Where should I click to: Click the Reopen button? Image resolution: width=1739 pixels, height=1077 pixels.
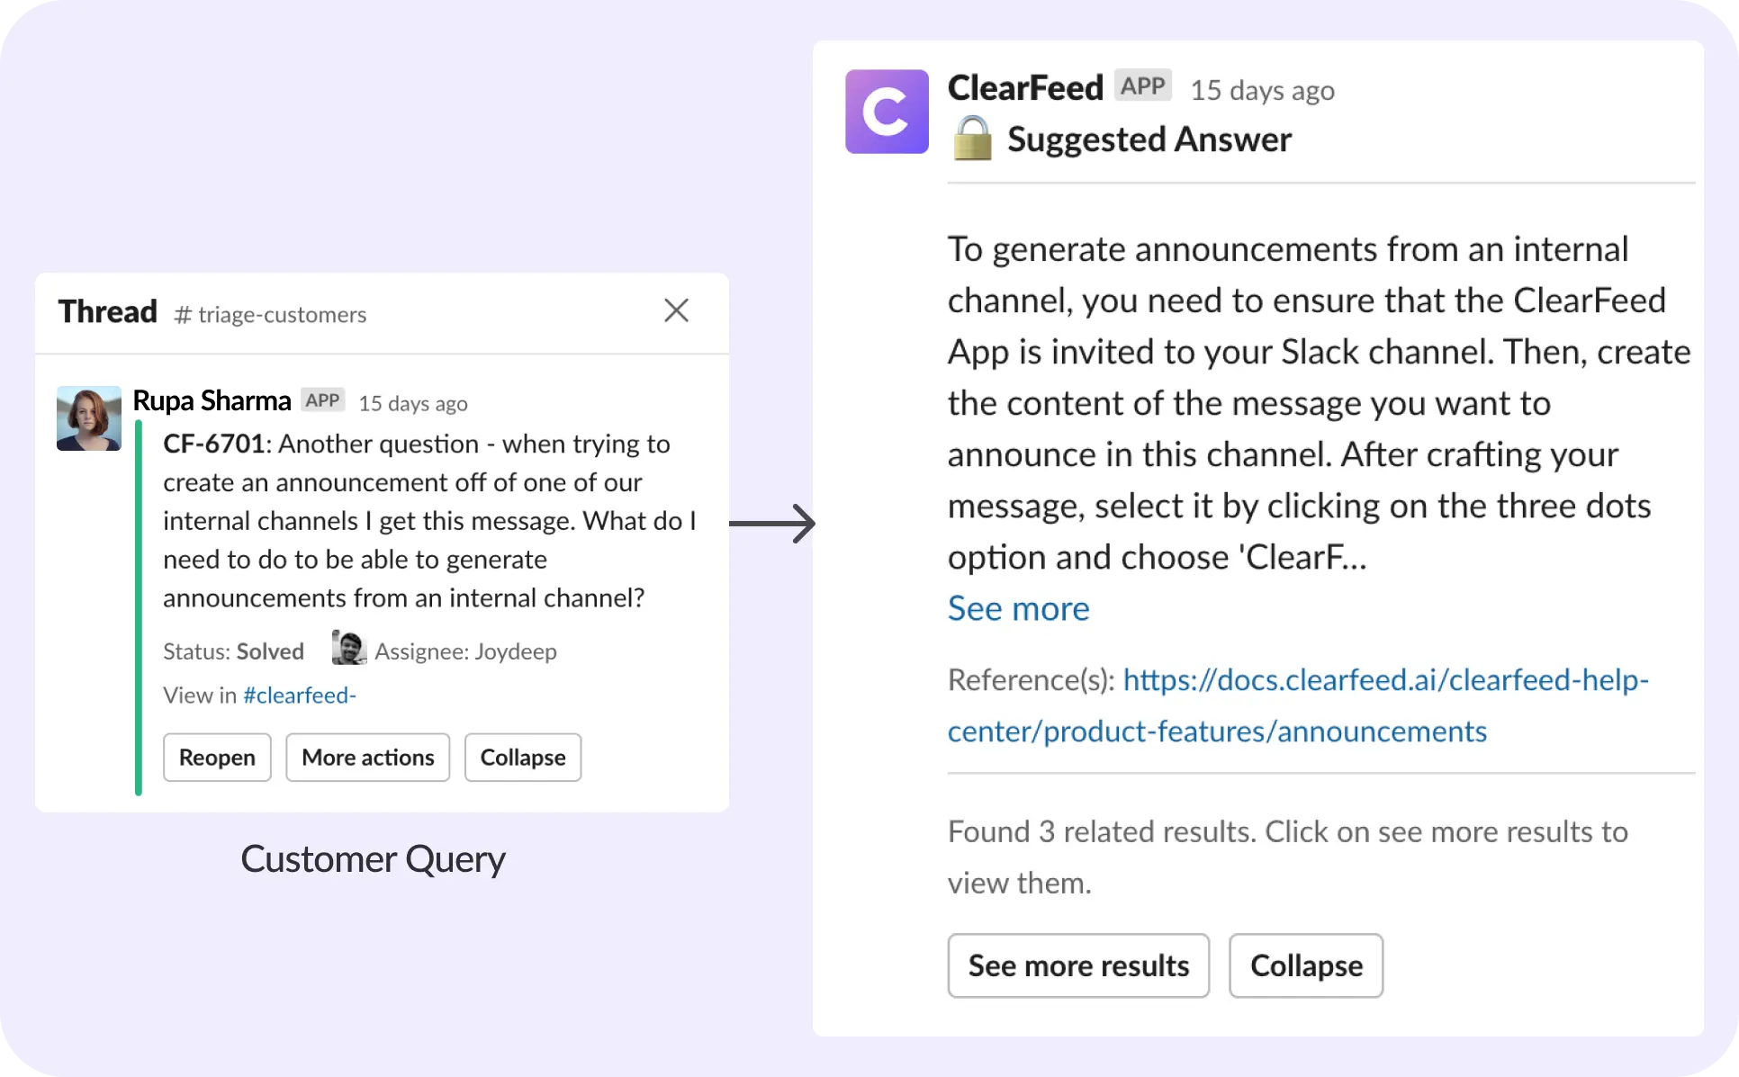(x=216, y=757)
